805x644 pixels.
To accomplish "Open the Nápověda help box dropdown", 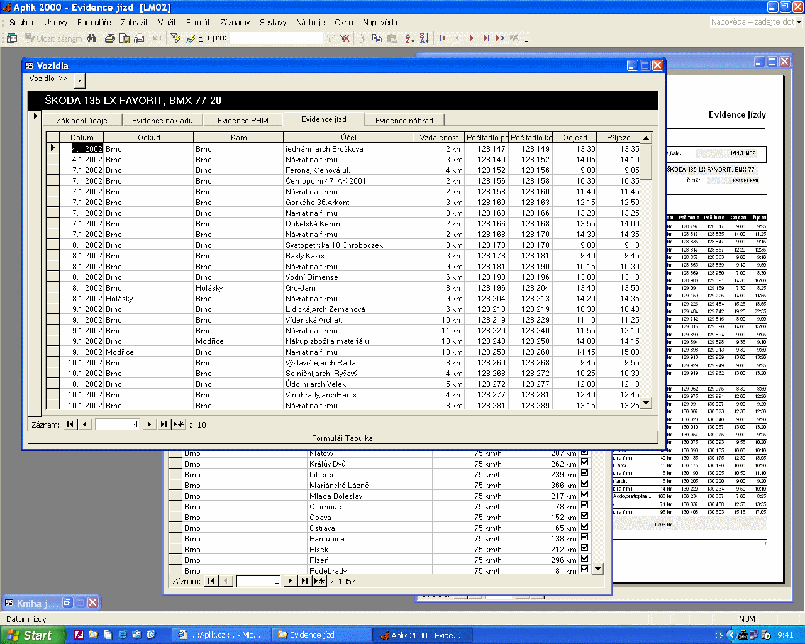I will click(x=799, y=22).
